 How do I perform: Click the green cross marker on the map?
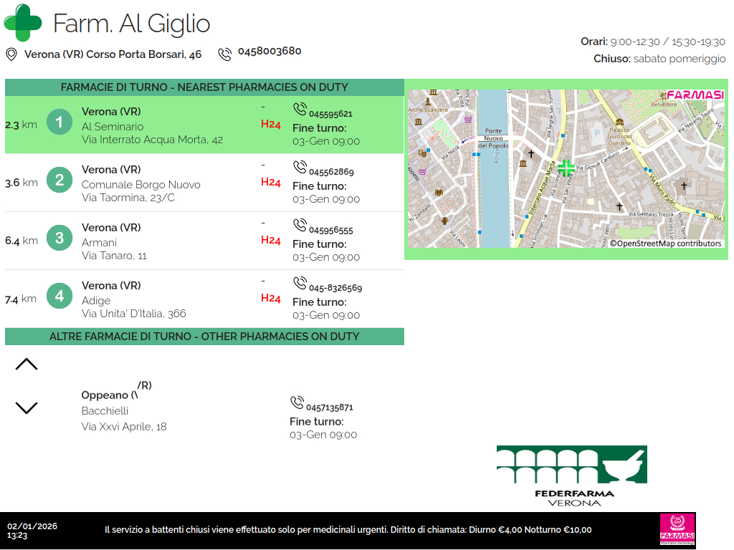click(566, 168)
